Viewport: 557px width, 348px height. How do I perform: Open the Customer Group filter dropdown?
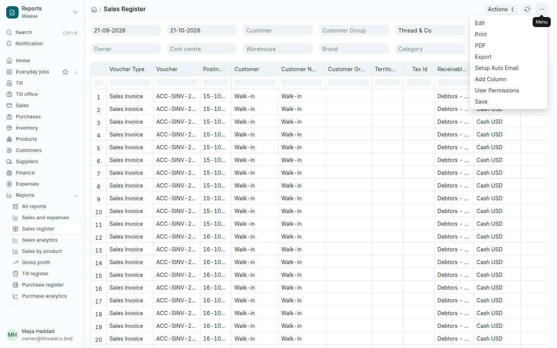pos(354,31)
